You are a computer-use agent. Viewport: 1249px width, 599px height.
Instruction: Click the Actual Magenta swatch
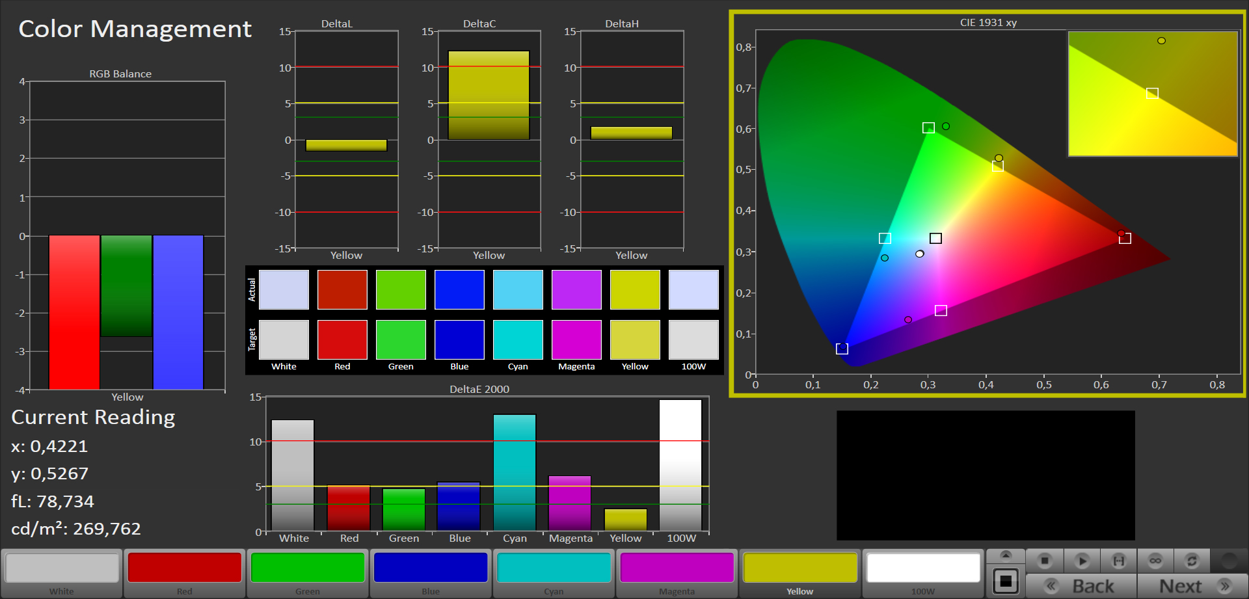click(576, 290)
